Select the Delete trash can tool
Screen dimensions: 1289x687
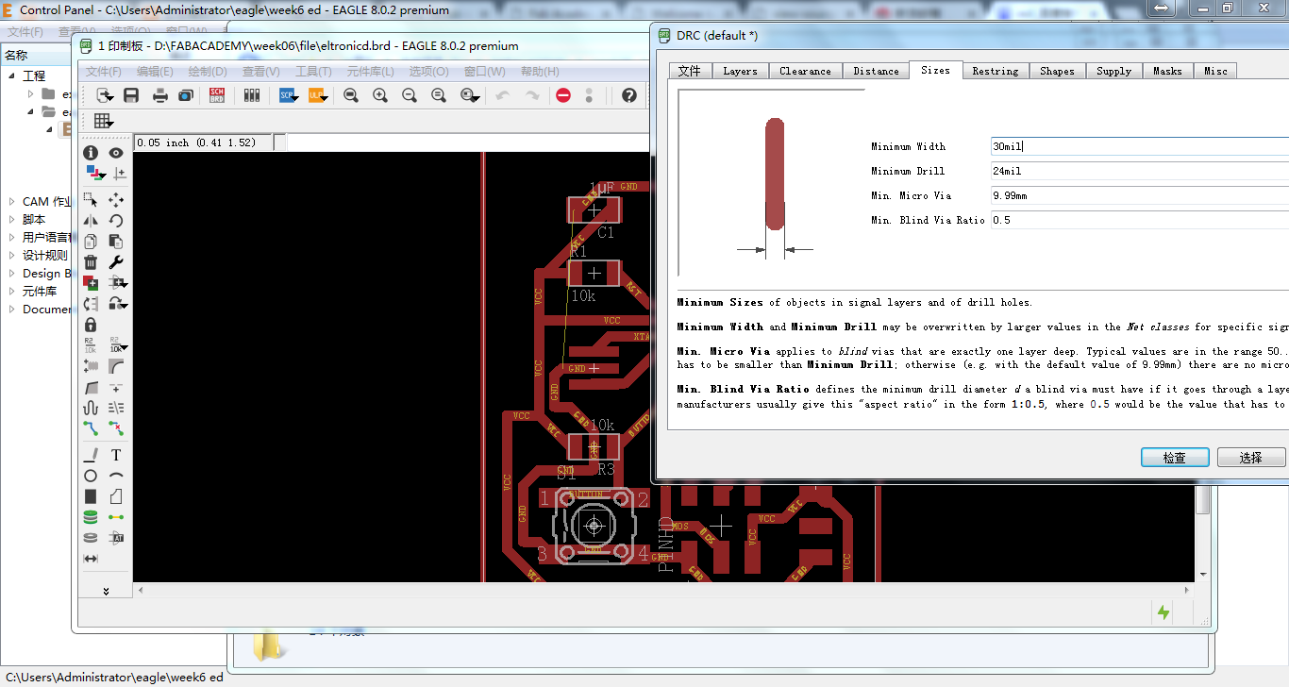pos(91,262)
